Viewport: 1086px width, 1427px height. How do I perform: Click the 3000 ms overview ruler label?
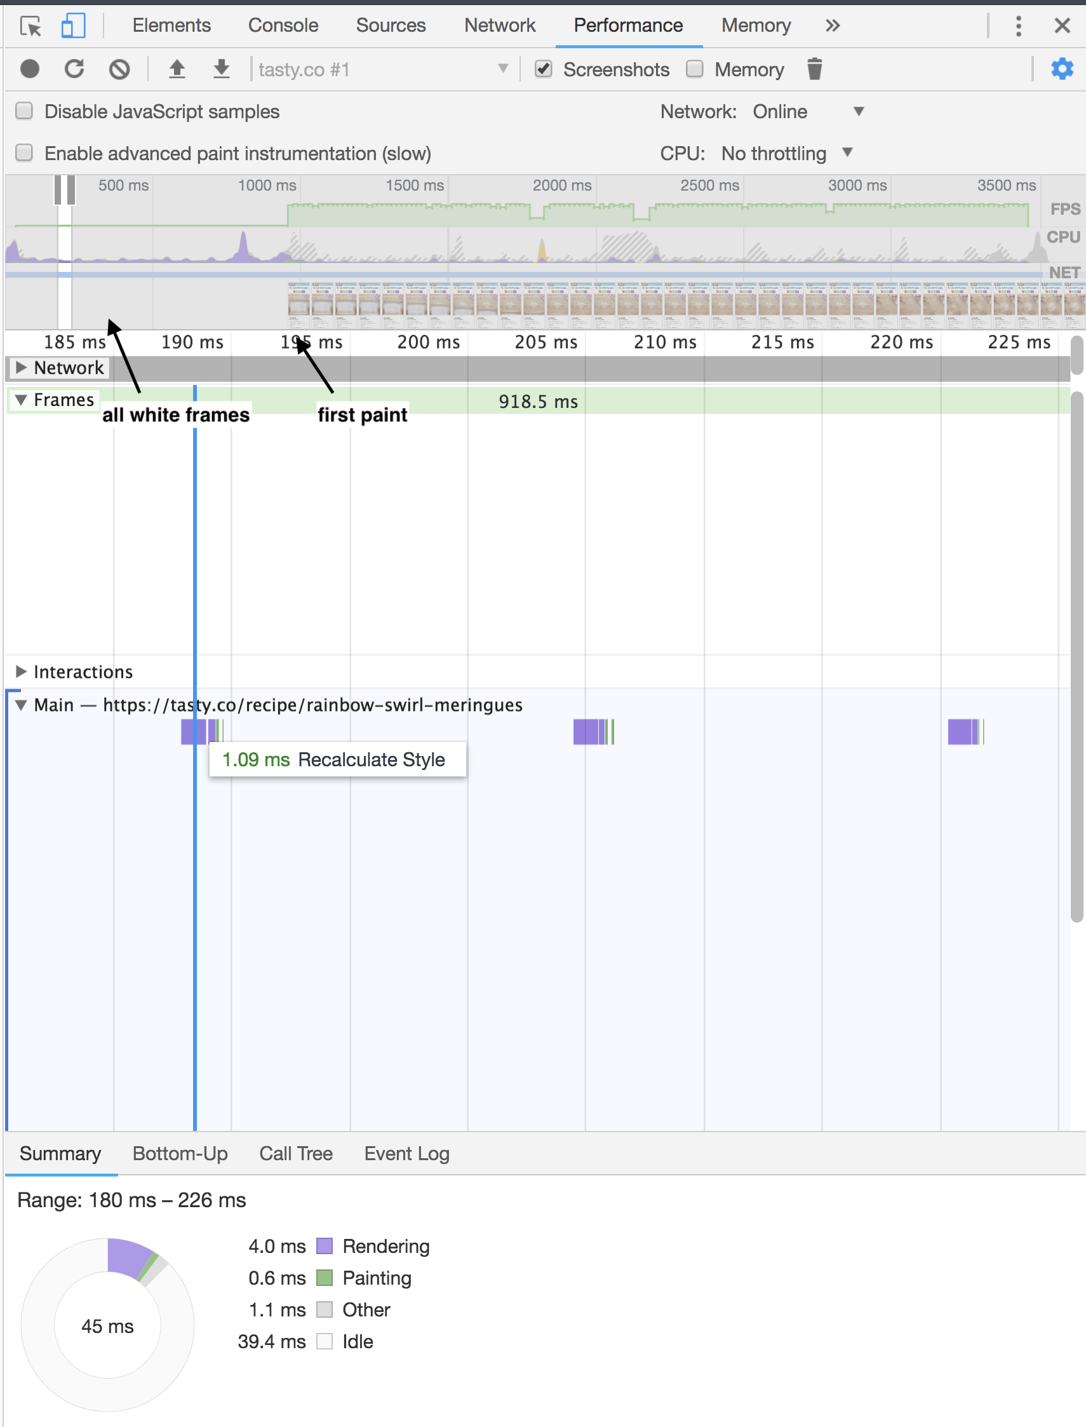857,186
